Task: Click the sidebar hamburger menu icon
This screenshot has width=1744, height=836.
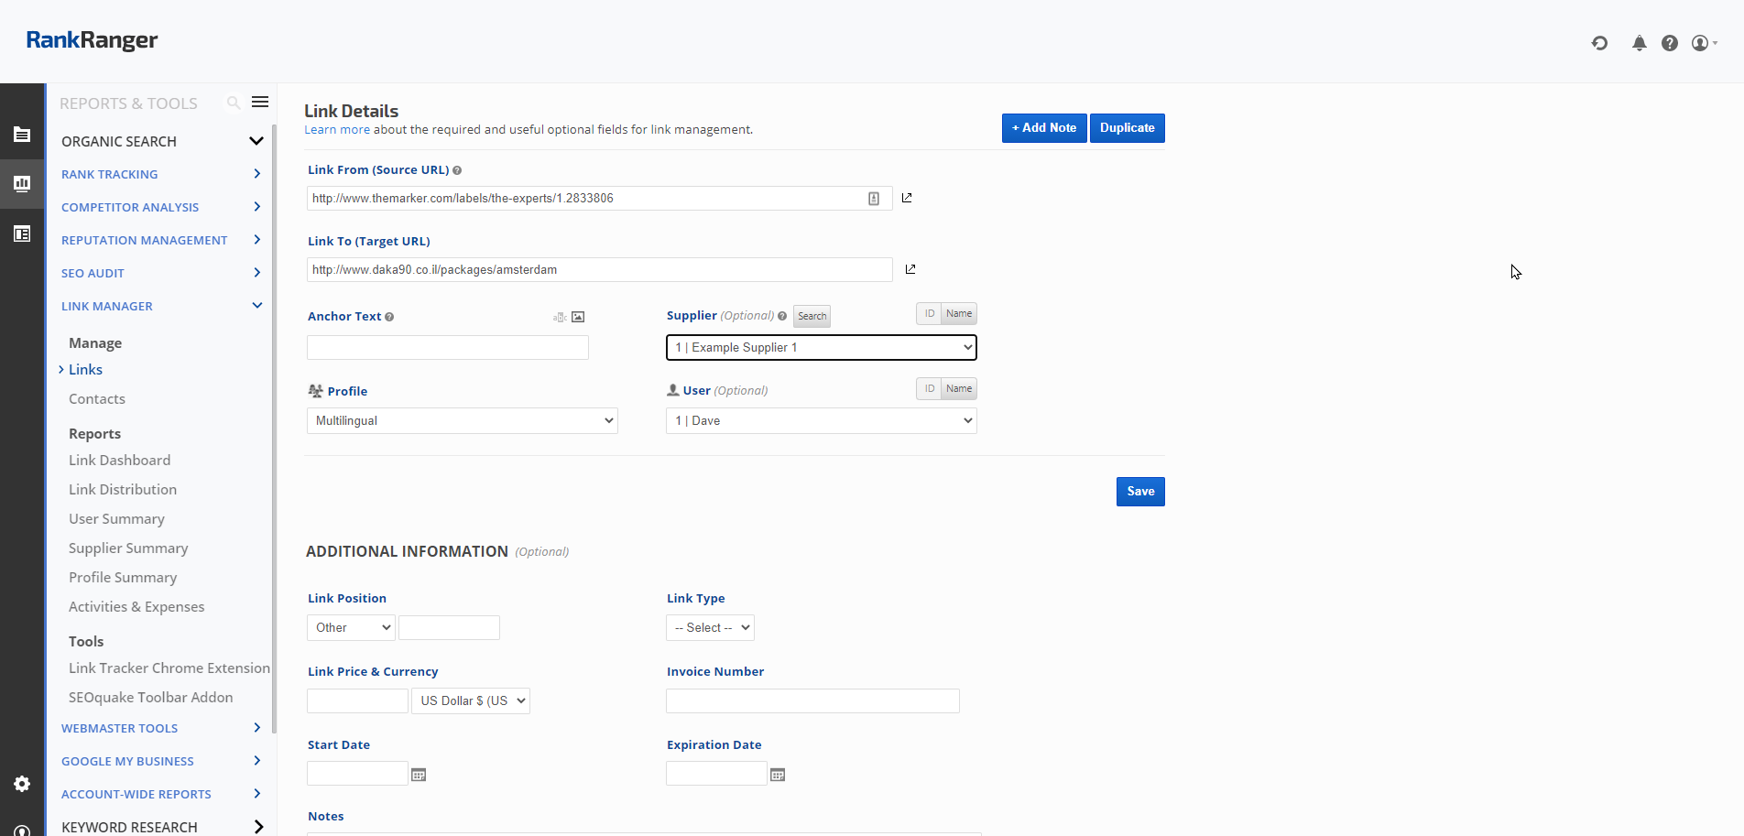Action: [x=260, y=103]
